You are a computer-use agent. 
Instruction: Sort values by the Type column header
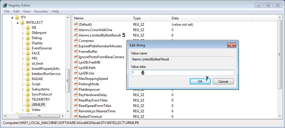[x=151, y=18]
